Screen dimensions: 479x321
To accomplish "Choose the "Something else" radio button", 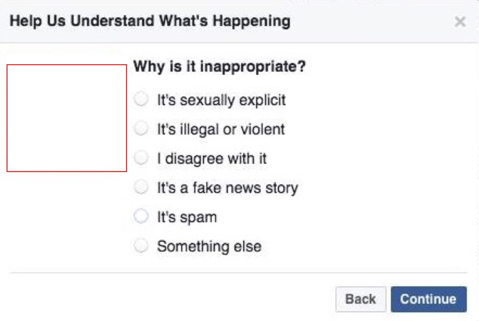I will pyautogui.click(x=141, y=246).
